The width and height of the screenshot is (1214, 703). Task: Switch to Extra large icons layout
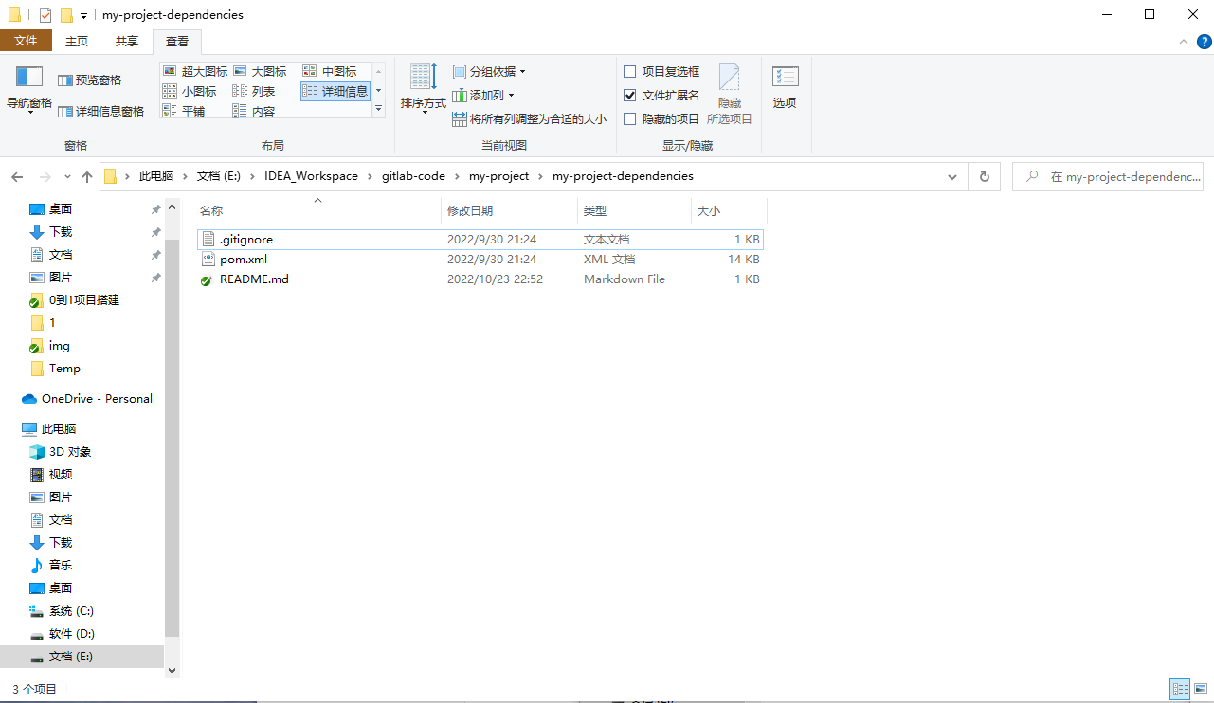point(195,71)
